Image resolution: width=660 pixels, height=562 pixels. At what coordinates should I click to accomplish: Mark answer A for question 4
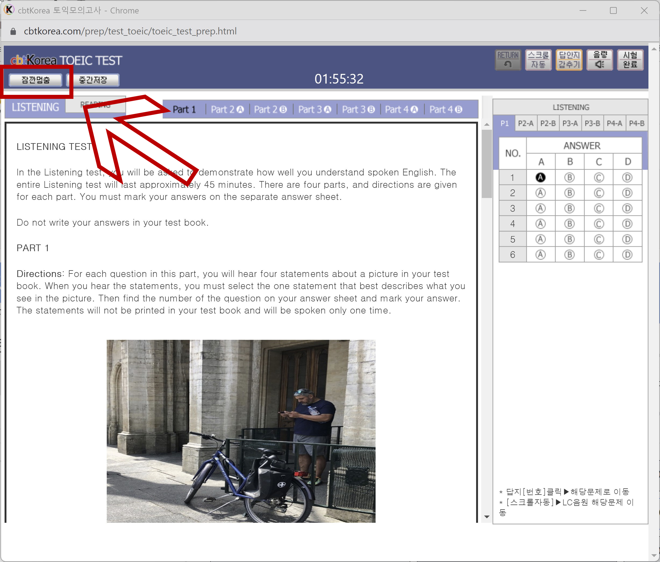[x=541, y=224]
